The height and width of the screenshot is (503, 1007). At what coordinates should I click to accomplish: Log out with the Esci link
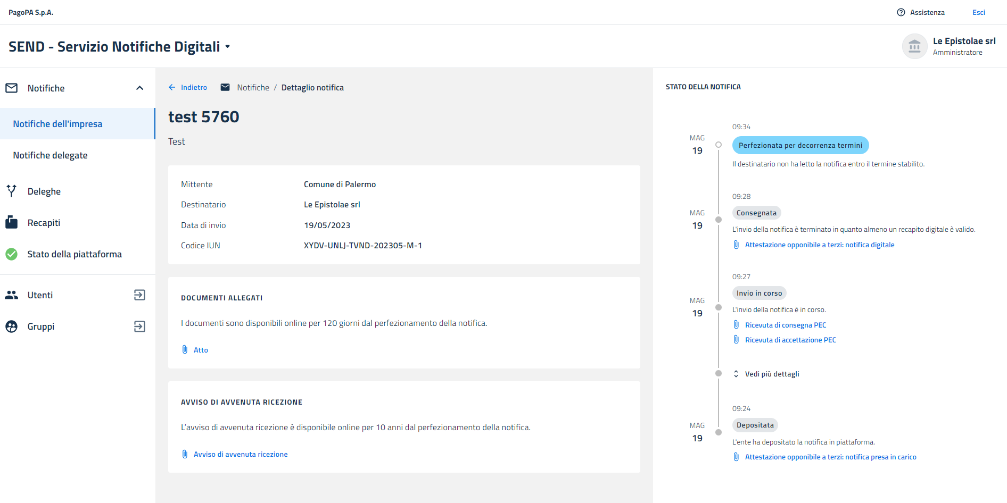click(978, 12)
